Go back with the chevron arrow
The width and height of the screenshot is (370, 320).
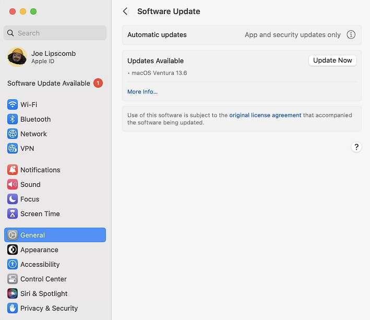tap(125, 11)
